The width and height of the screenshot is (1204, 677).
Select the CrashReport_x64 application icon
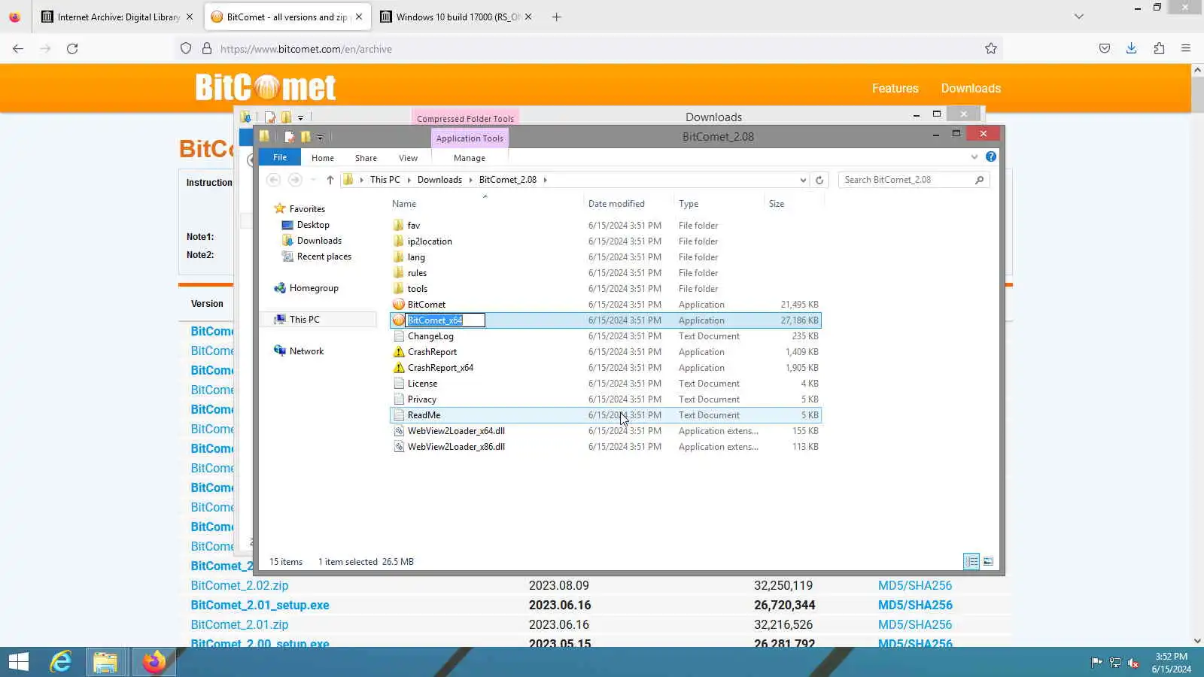[x=399, y=368]
